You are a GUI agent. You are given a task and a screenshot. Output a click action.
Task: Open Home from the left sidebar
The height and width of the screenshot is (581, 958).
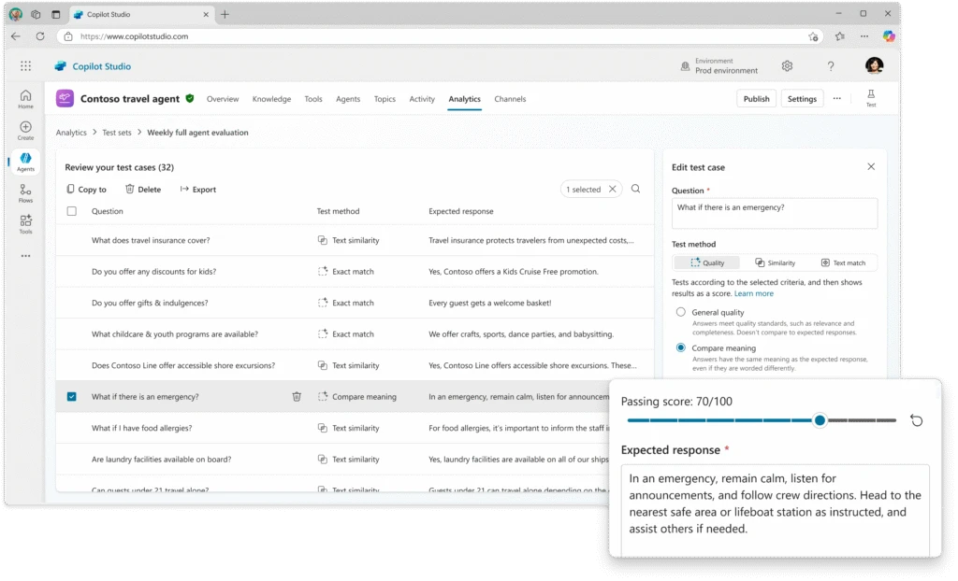(x=25, y=97)
